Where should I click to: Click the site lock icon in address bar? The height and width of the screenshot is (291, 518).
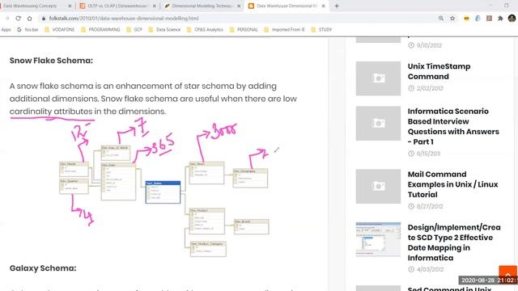tap(43, 19)
